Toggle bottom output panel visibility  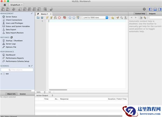pos(155,9)
